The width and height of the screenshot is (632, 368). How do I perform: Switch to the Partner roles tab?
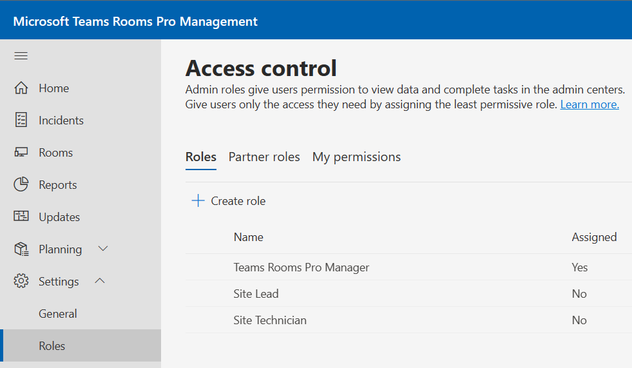tap(264, 157)
